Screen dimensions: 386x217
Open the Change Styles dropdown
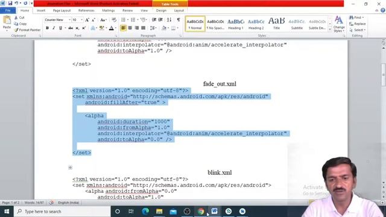339,24
